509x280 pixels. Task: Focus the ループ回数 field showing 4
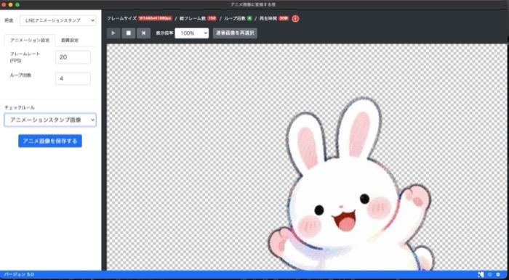pyautogui.click(x=73, y=78)
